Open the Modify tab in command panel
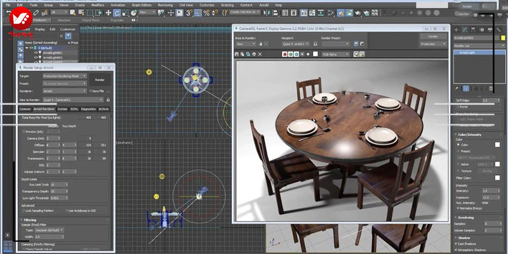The height and width of the screenshot is (254, 508). (465, 29)
